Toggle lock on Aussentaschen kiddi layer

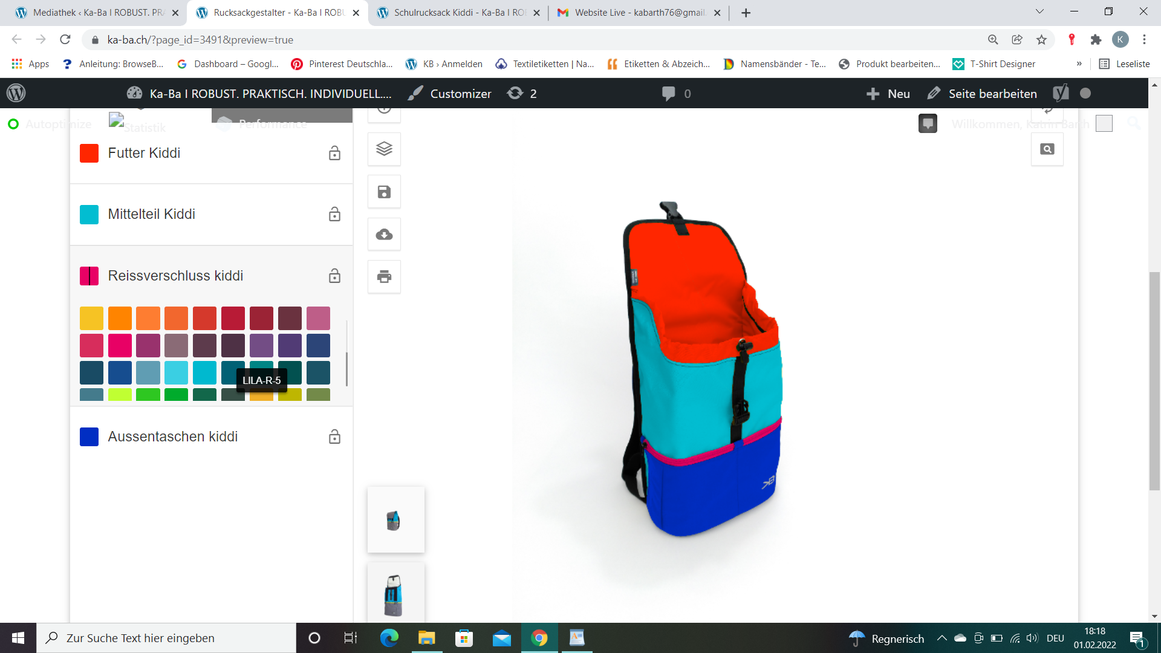pyautogui.click(x=334, y=437)
